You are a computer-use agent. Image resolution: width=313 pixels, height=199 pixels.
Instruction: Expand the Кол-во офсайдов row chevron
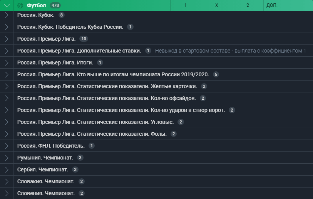[x=7, y=98]
